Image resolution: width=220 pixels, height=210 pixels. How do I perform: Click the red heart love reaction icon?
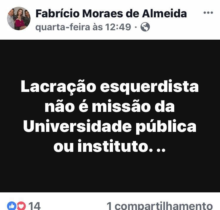(x=21, y=206)
